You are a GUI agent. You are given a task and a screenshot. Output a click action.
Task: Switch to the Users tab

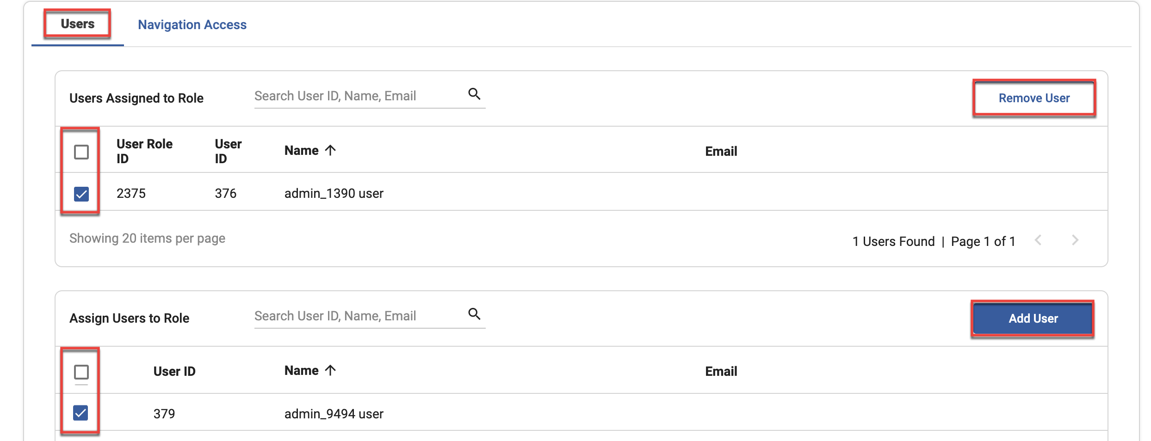pos(78,24)
